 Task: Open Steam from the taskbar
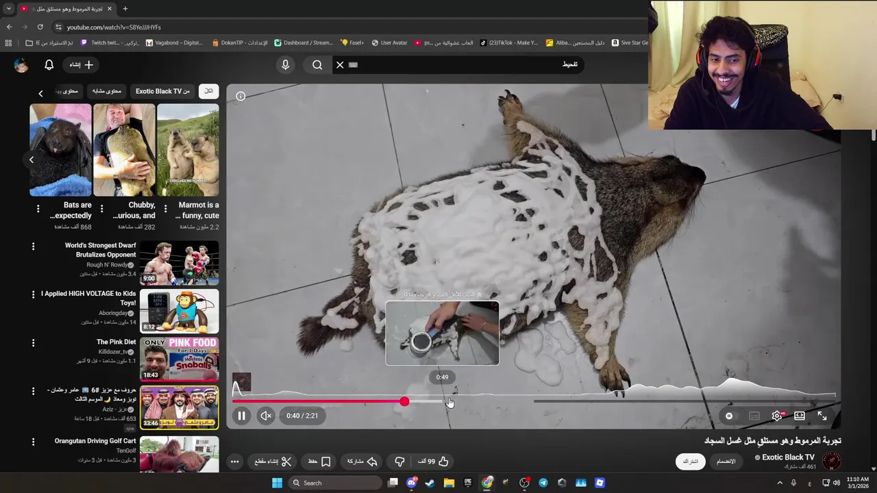click(x=430, y=483)
